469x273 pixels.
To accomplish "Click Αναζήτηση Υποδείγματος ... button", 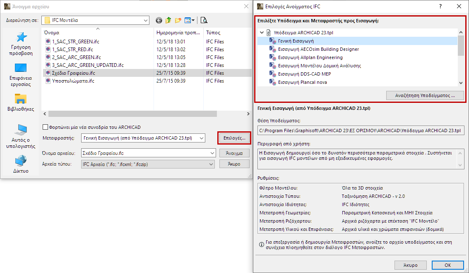I will (x=425, y=95).
